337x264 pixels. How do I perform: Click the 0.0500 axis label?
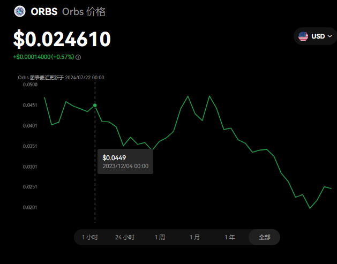(30, 85)
